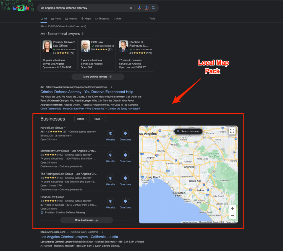Screen dimensions: 283x251
Task: Clear the search box with X icon
Action: click(131, 8)
